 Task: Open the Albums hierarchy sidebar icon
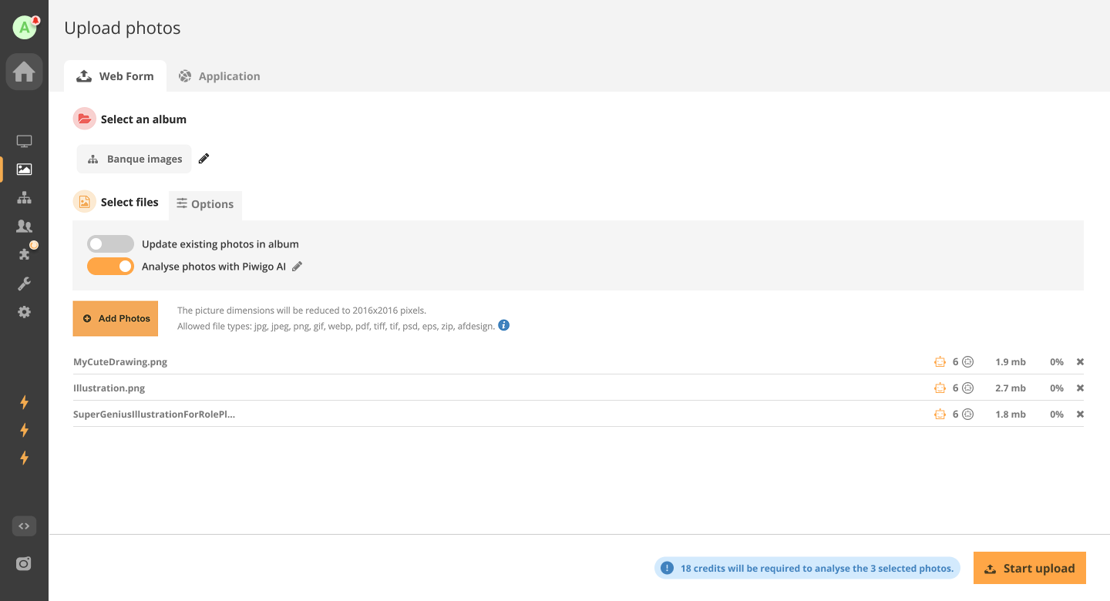coord(24,198)
